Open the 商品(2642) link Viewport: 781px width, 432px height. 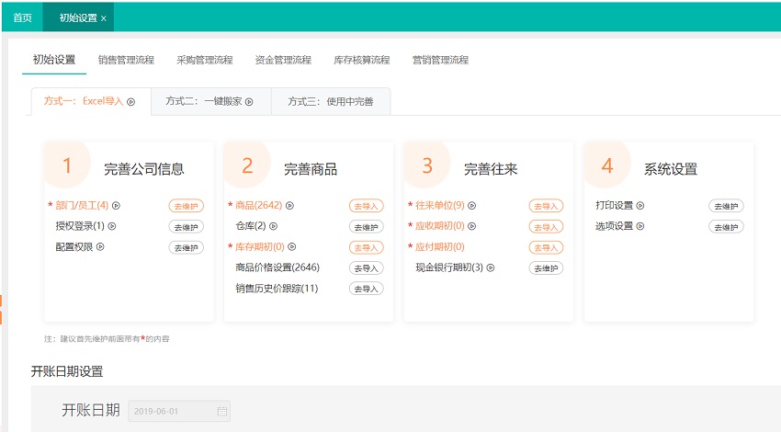pos(258,205)
